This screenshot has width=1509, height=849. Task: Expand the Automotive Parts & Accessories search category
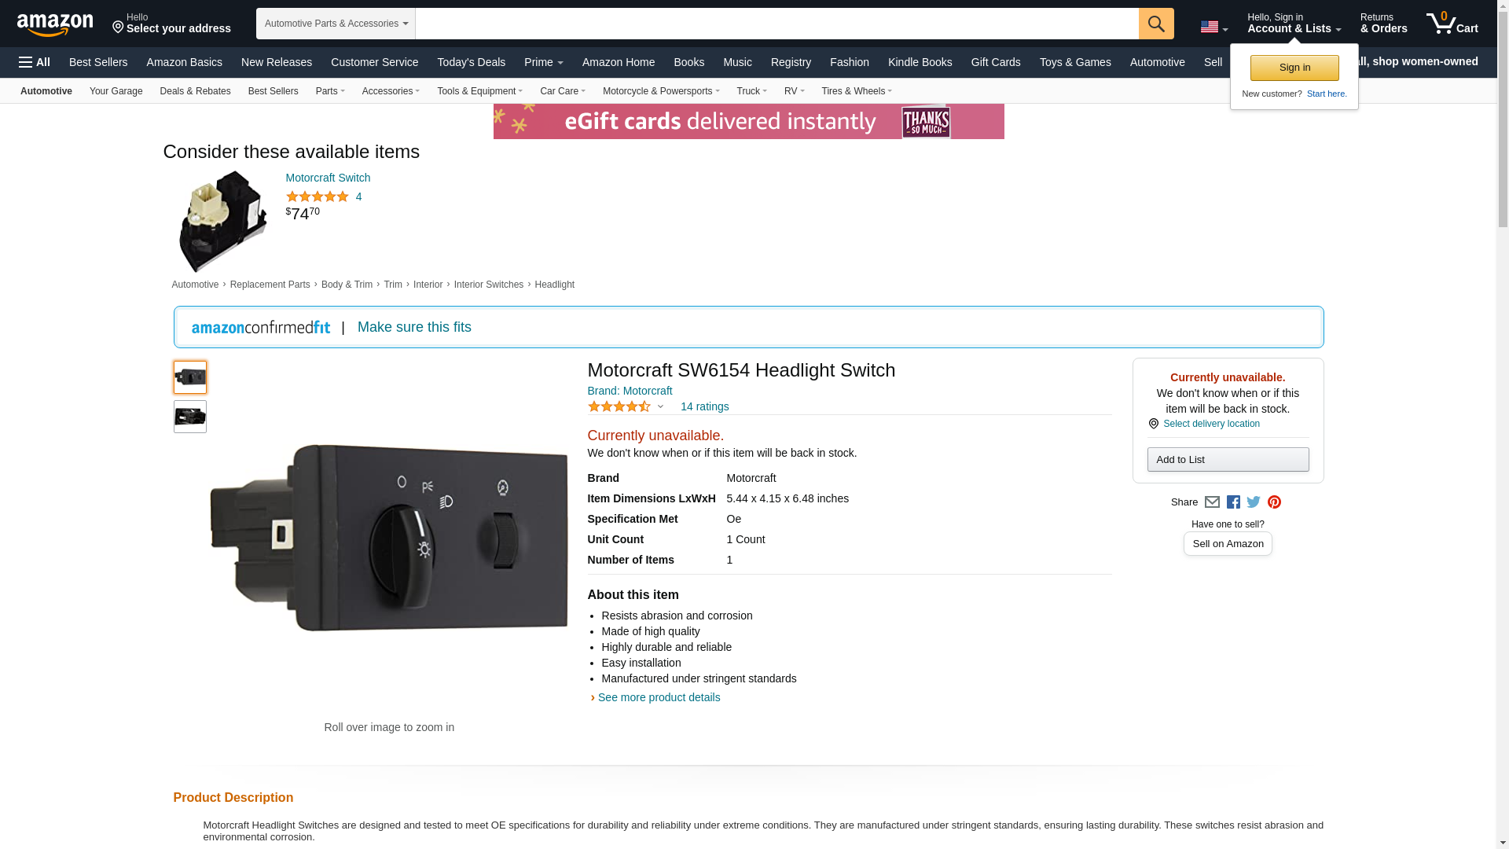click(336, 24)
